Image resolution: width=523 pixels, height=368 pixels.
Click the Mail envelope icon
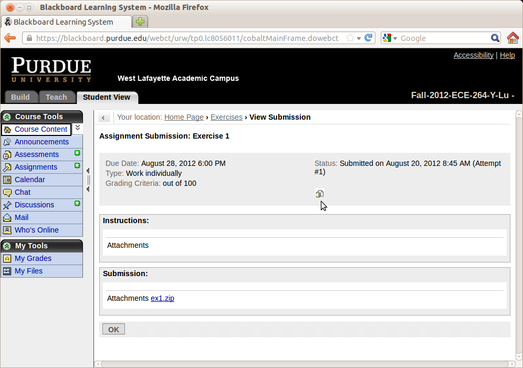7,218
